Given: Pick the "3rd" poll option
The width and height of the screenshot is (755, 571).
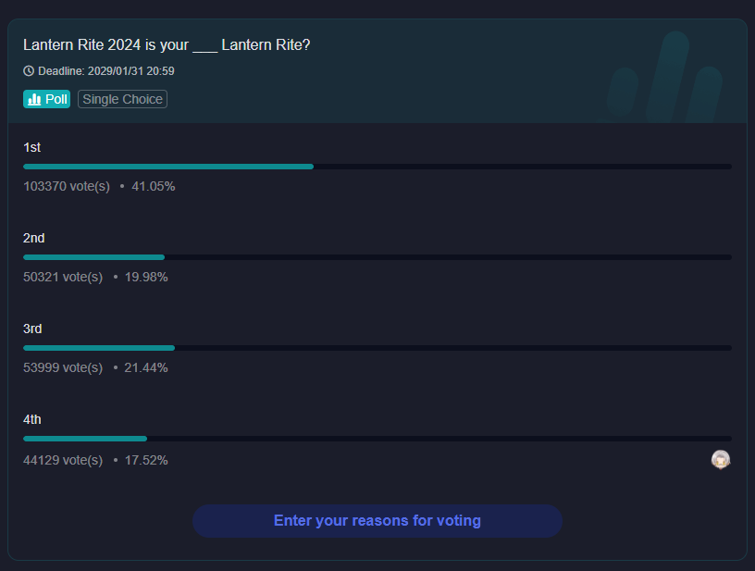Looking at the screenshot, I should point(33,329).
